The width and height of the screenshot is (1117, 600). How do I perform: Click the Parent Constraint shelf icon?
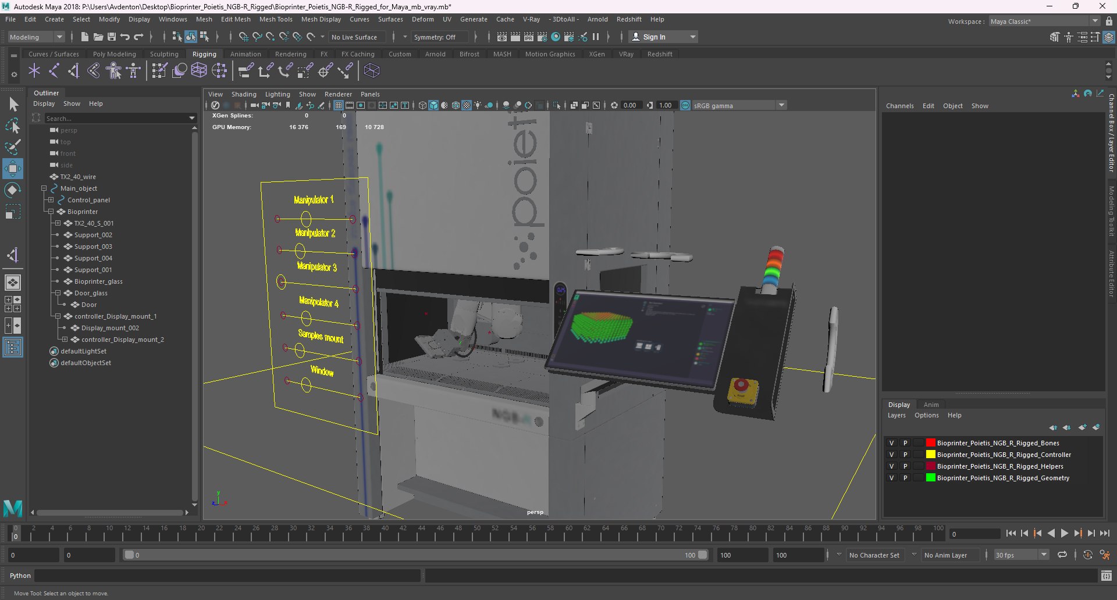[246, 71]
